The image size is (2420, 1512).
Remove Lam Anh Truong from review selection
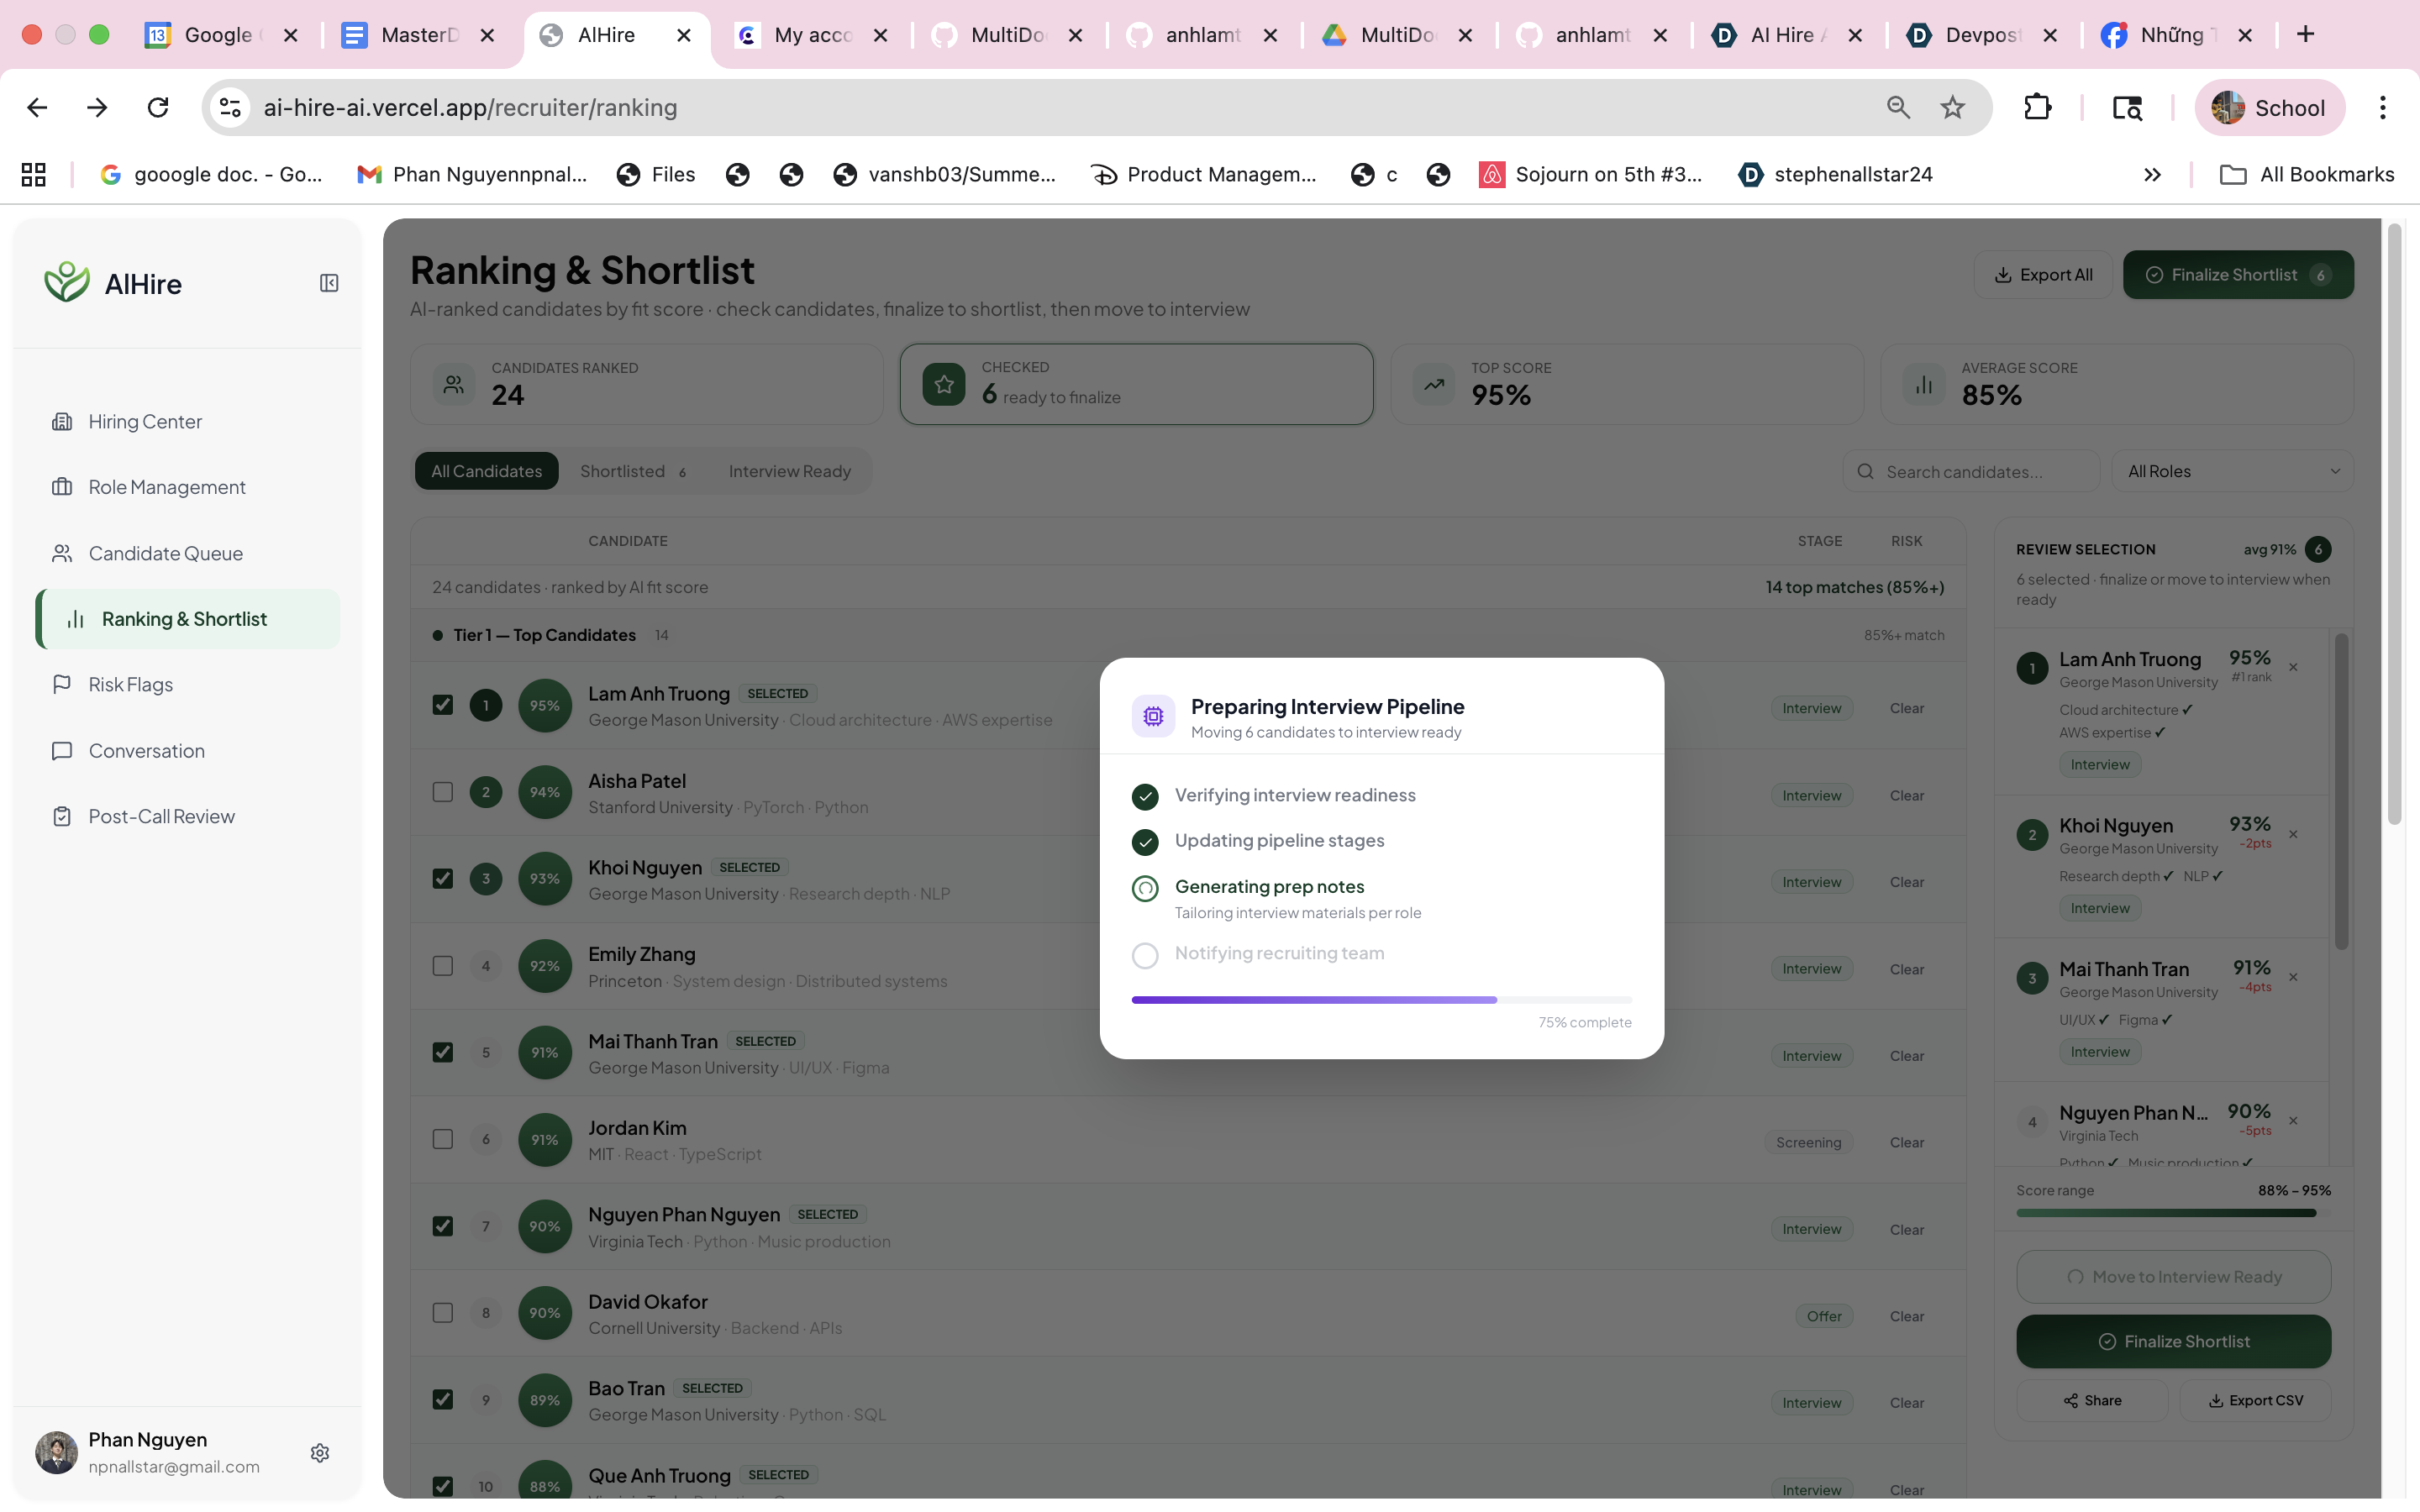click(2294, 667)
